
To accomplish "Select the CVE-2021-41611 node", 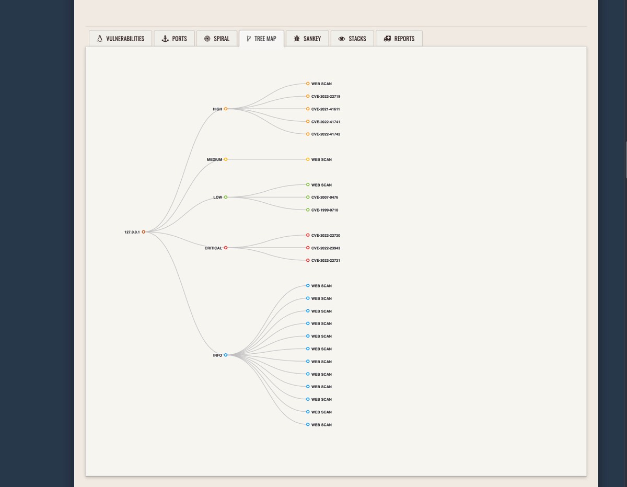I will click(323, 109).
